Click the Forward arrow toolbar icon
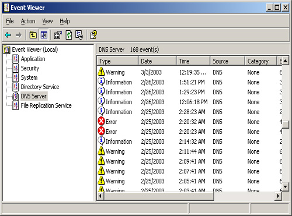 [x=19, y=35]
